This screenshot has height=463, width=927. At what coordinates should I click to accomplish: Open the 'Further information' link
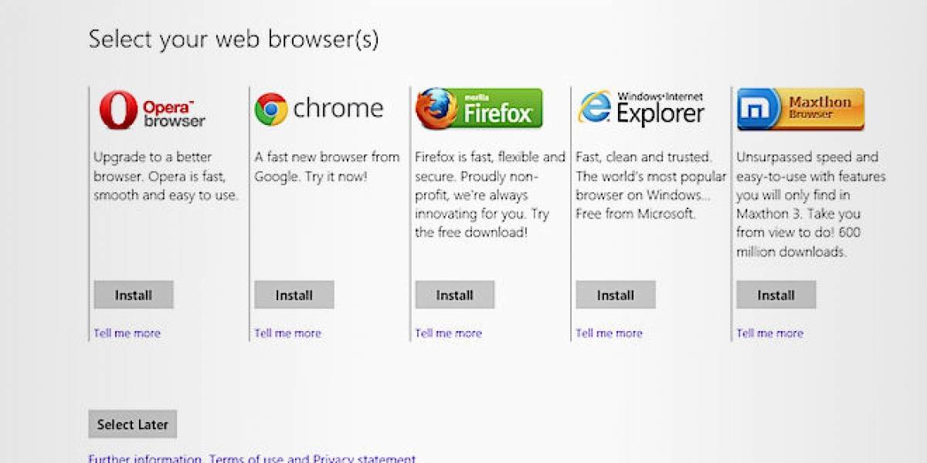pos(145,459)
